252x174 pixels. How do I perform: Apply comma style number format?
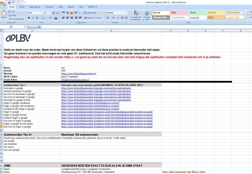click(118, 18)
